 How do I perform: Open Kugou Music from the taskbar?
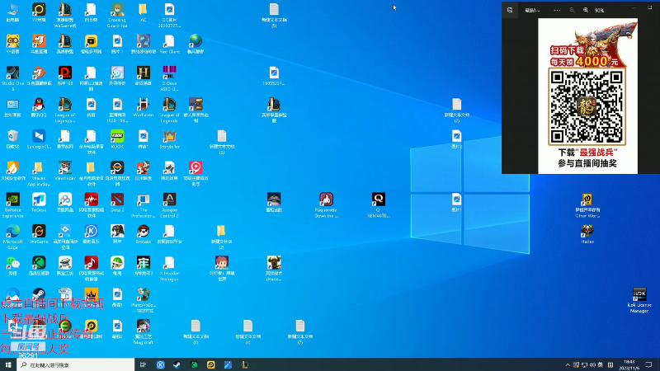pyautogui.click(x=160, y=364)
